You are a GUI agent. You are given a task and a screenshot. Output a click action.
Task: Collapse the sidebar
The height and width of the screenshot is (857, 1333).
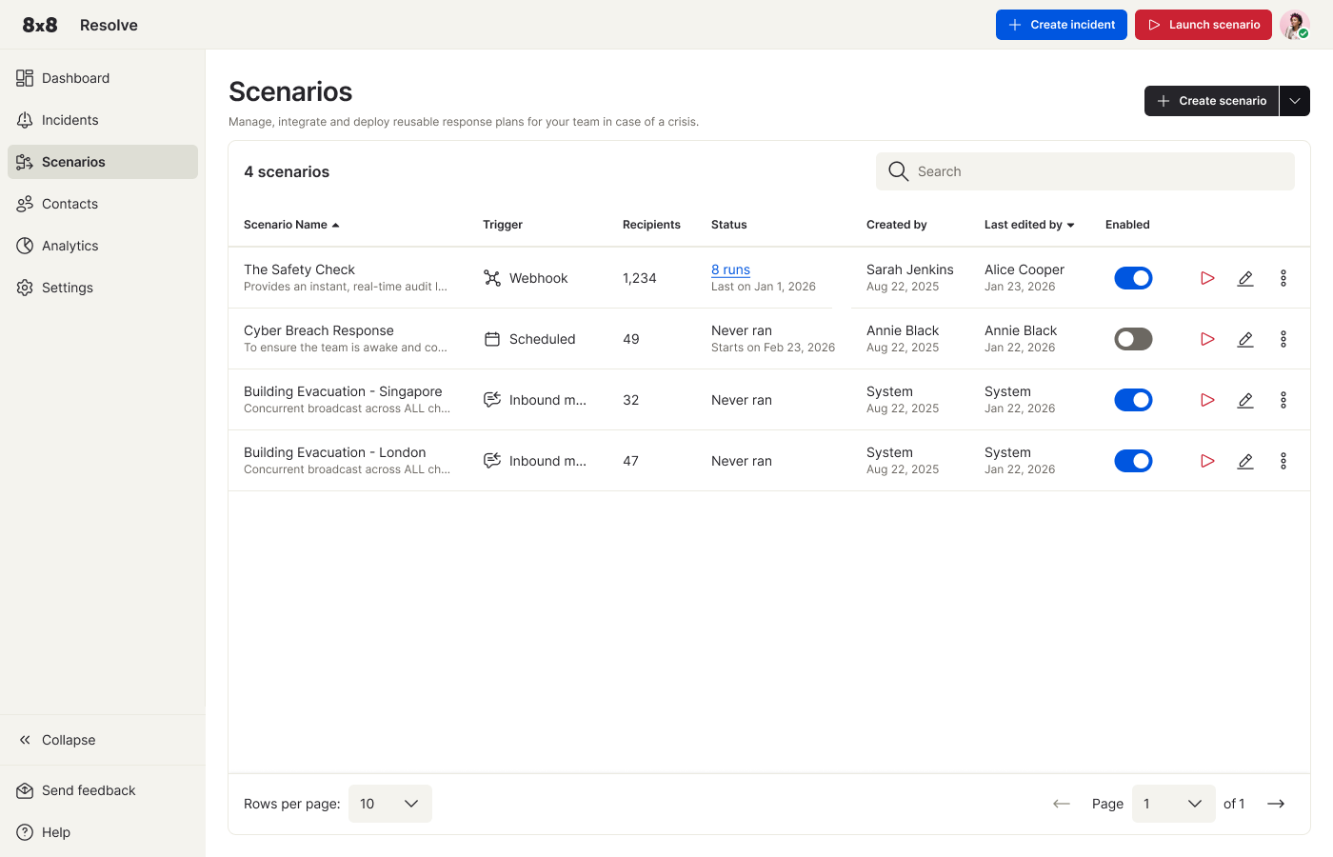coord(103,740)
